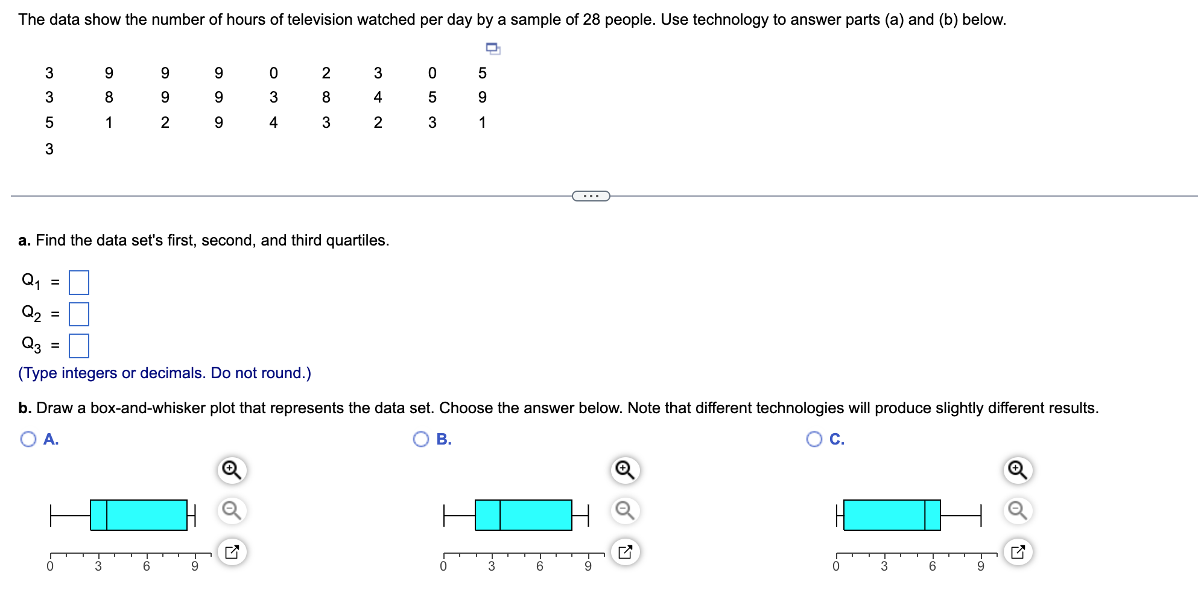Click the blue A answer label
Viewport: 1198px width, 602px height.
51,440
